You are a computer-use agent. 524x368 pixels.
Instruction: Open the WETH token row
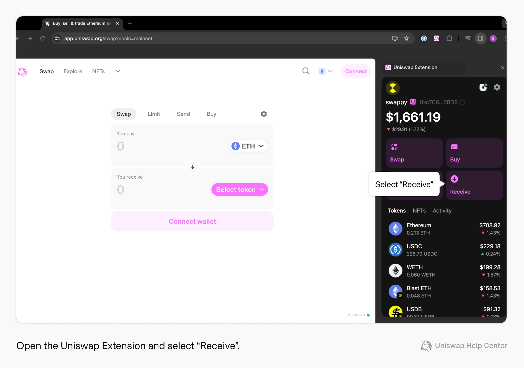444,271
